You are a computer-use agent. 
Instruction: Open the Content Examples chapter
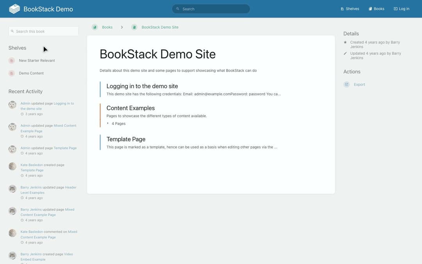pyautogui.click(x=131, y=108)
